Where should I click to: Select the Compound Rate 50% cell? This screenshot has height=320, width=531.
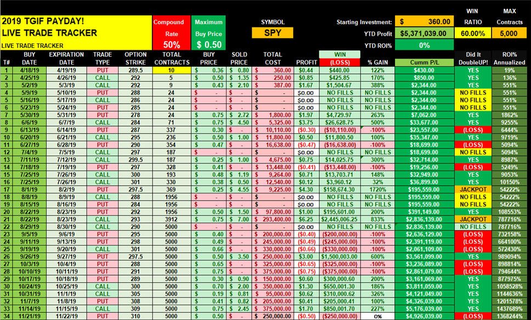pos(172,44)
